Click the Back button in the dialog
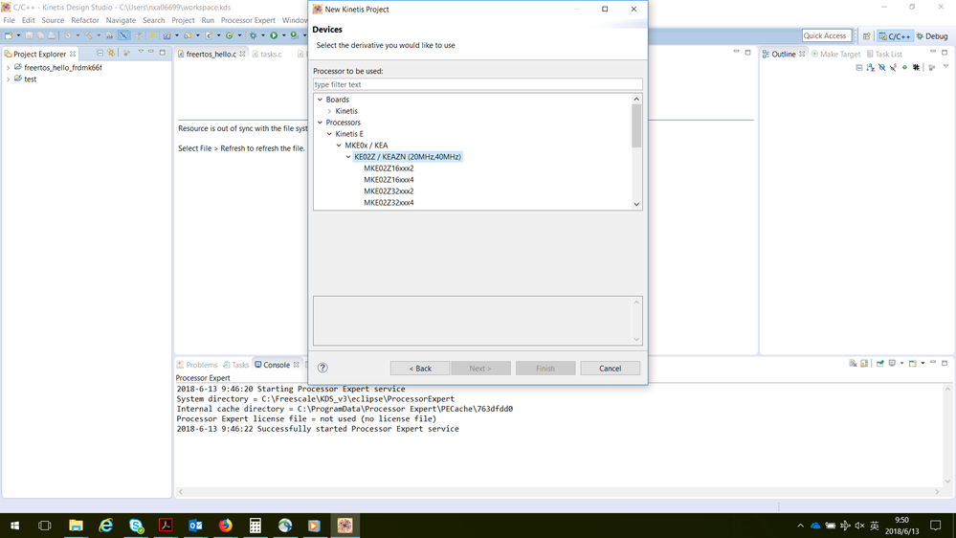The height and width of the screenshot is (538, 956). 420,369
